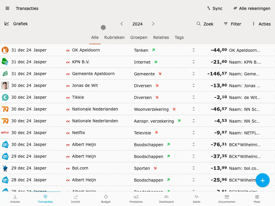
Task: Expand the KPN B.V. row sort arrows
Action: click(193, 62)
